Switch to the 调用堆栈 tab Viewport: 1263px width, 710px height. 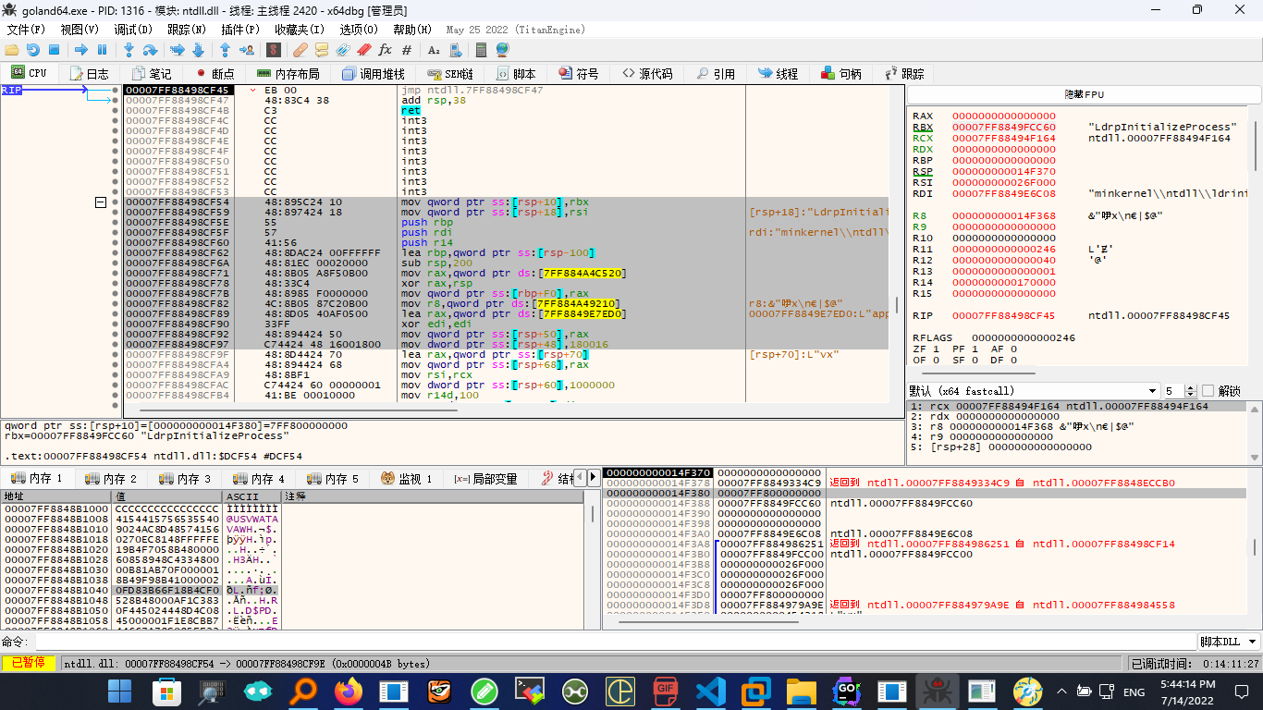(x=373, y=73)
